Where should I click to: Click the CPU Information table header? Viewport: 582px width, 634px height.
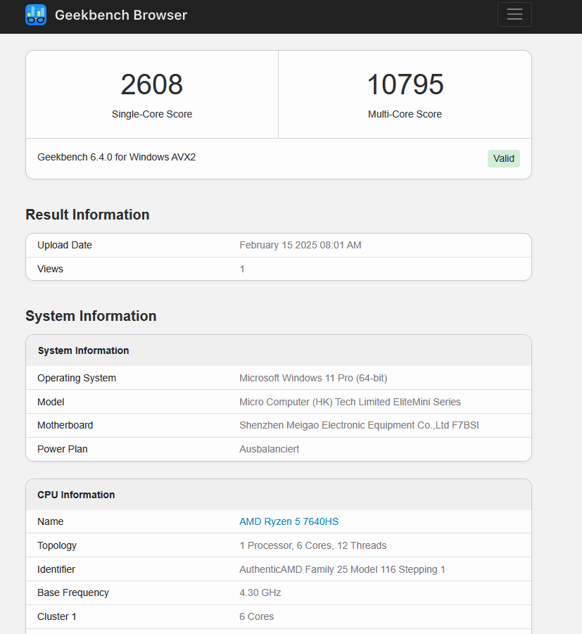coord(76,495)
